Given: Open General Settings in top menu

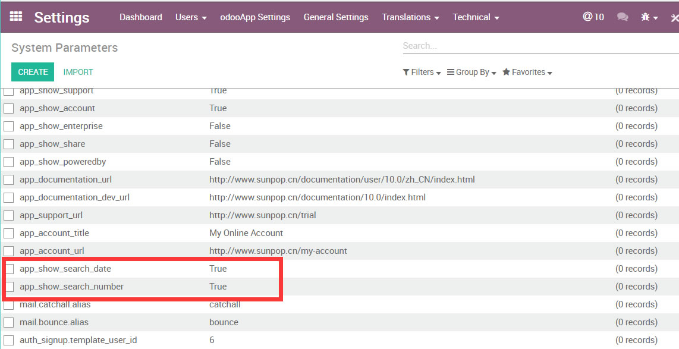Looking at the screenshot, I should [335, 17].
